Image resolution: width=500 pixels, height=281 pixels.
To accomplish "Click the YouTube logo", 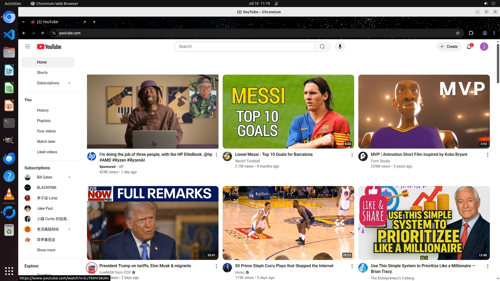I will point(49,47).
